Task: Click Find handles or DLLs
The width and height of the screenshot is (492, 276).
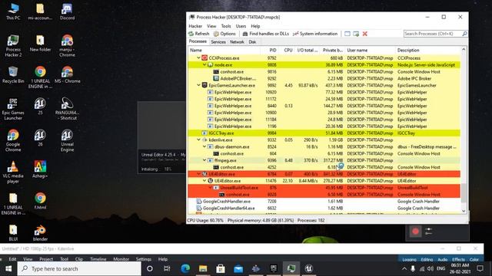Action: pyautogui.click(x=265, y=34)
